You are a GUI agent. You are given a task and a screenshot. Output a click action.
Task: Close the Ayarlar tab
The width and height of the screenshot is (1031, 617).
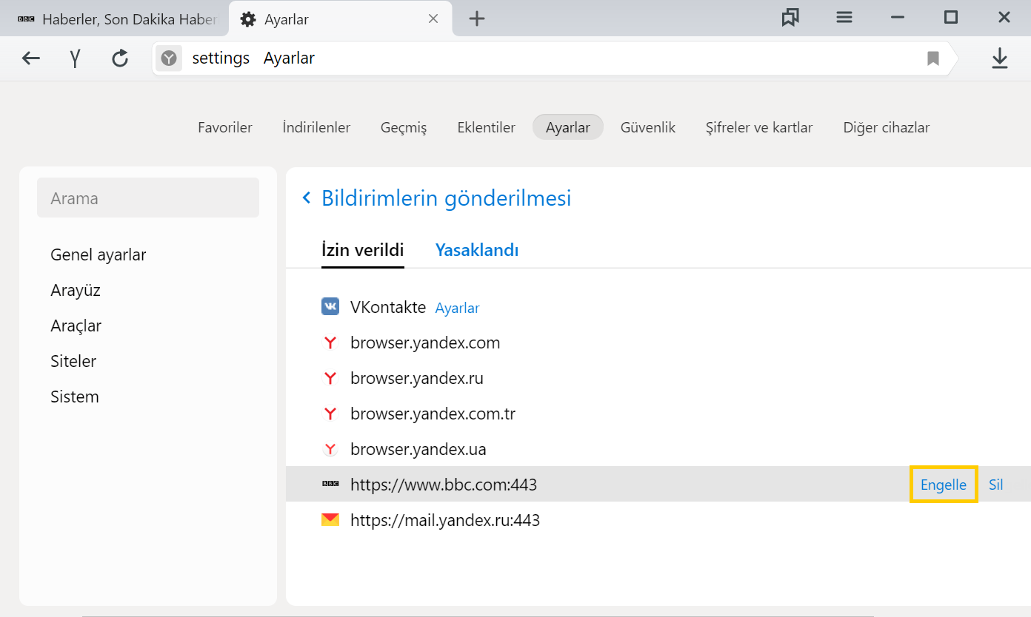tap(434, 19)
